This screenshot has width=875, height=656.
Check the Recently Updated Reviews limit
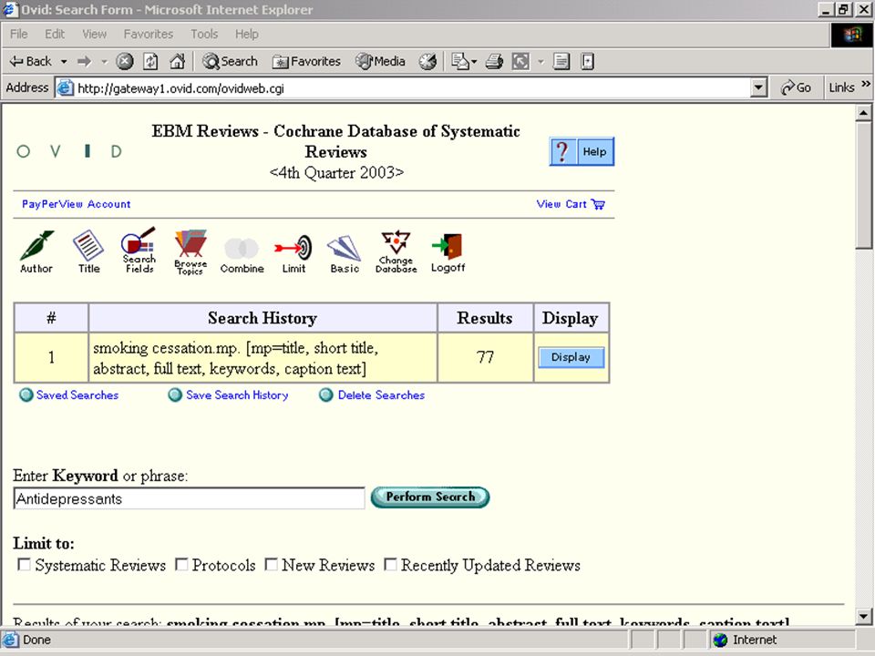pos(391,565)
